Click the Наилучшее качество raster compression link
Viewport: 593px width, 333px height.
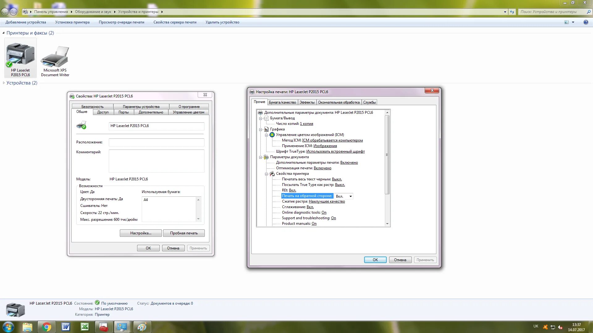326,201
